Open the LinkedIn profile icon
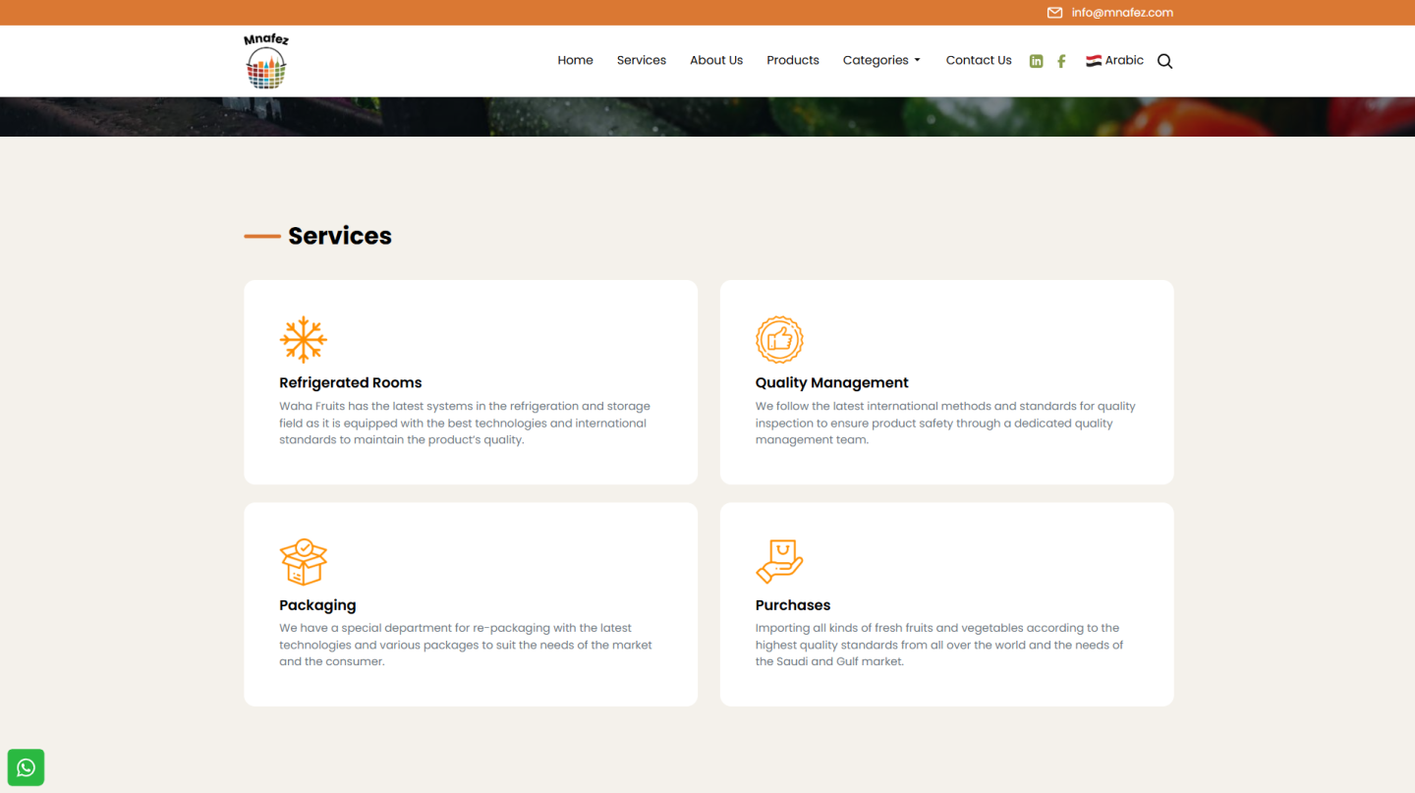 coord(1036,61)
